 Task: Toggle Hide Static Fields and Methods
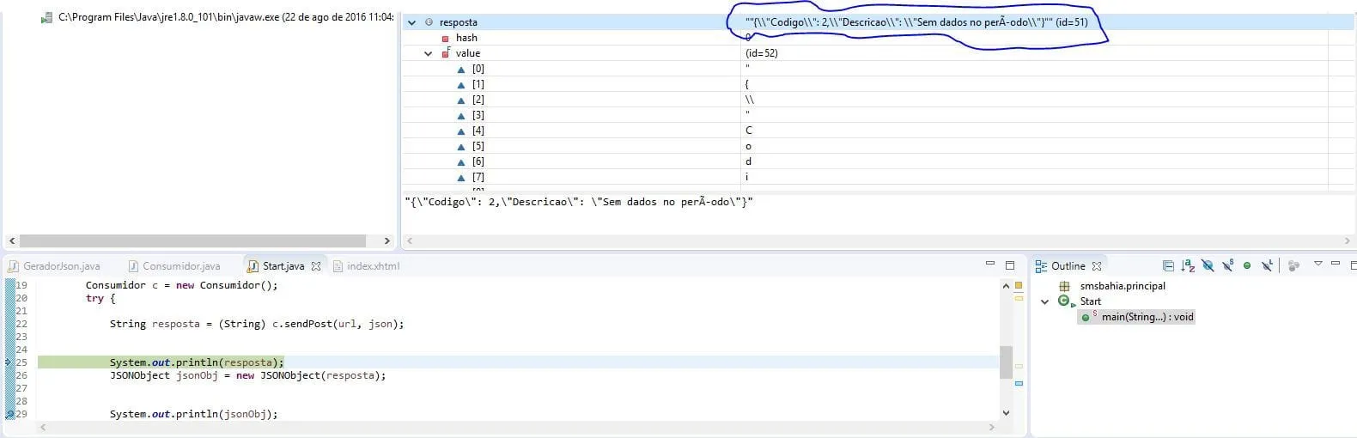1227,266
